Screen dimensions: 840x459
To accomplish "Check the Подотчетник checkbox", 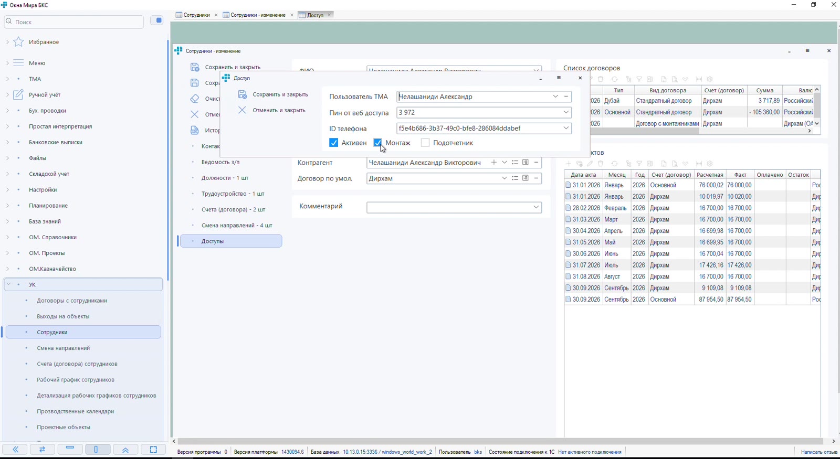I will click(x=425, y=143).
